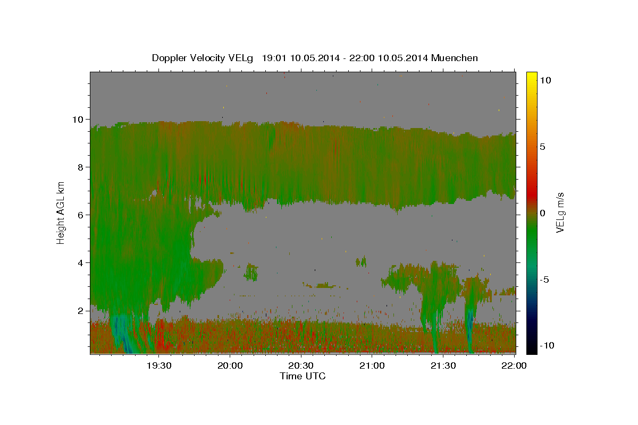Click the plot title "Doppler Velocity VELg"
Screen dimensions: 638x425
pyautogui.click(x=203, y=58)
